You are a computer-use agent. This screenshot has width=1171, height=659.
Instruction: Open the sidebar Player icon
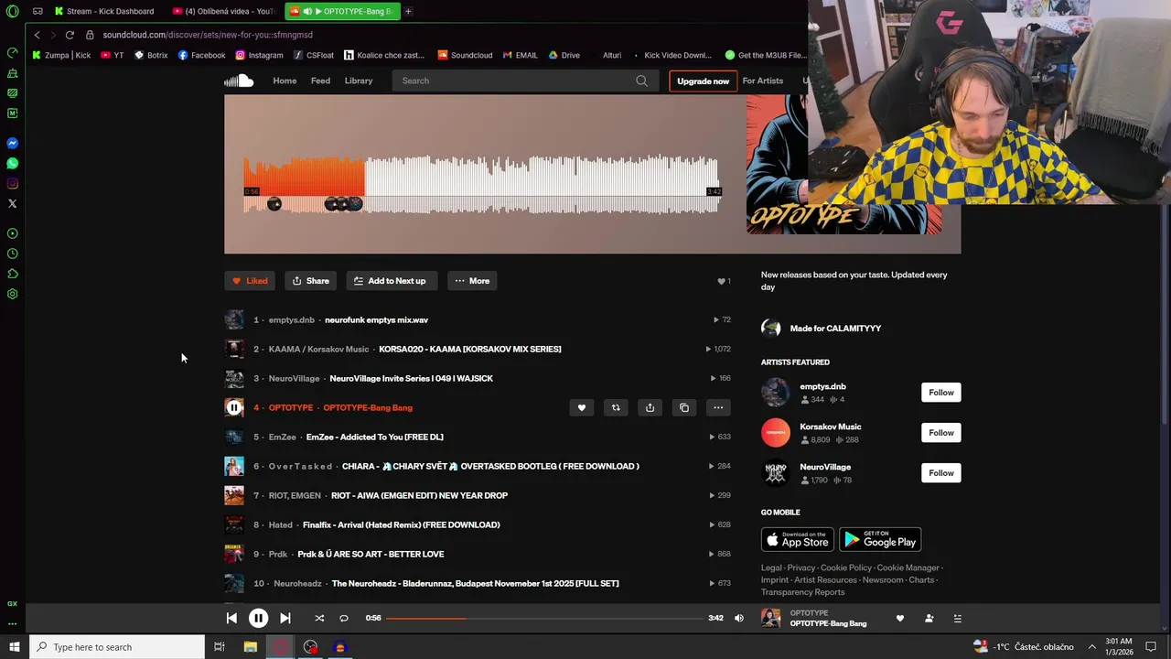13,233
